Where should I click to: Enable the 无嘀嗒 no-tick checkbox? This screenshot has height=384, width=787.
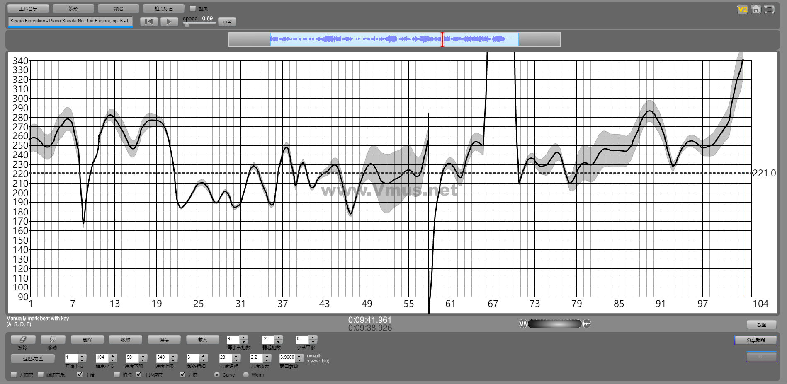pos(14,374)
